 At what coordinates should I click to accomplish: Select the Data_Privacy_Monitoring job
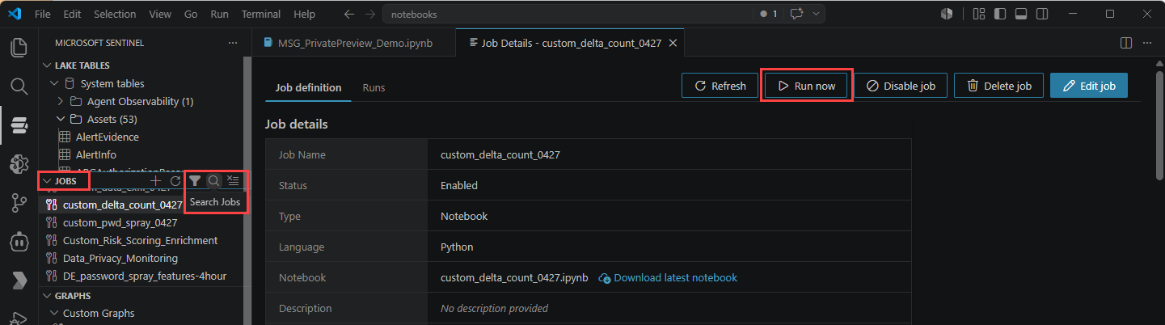[141, 258]
